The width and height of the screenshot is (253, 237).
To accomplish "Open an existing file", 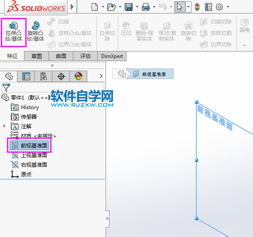I will click(x=112, y=7).
